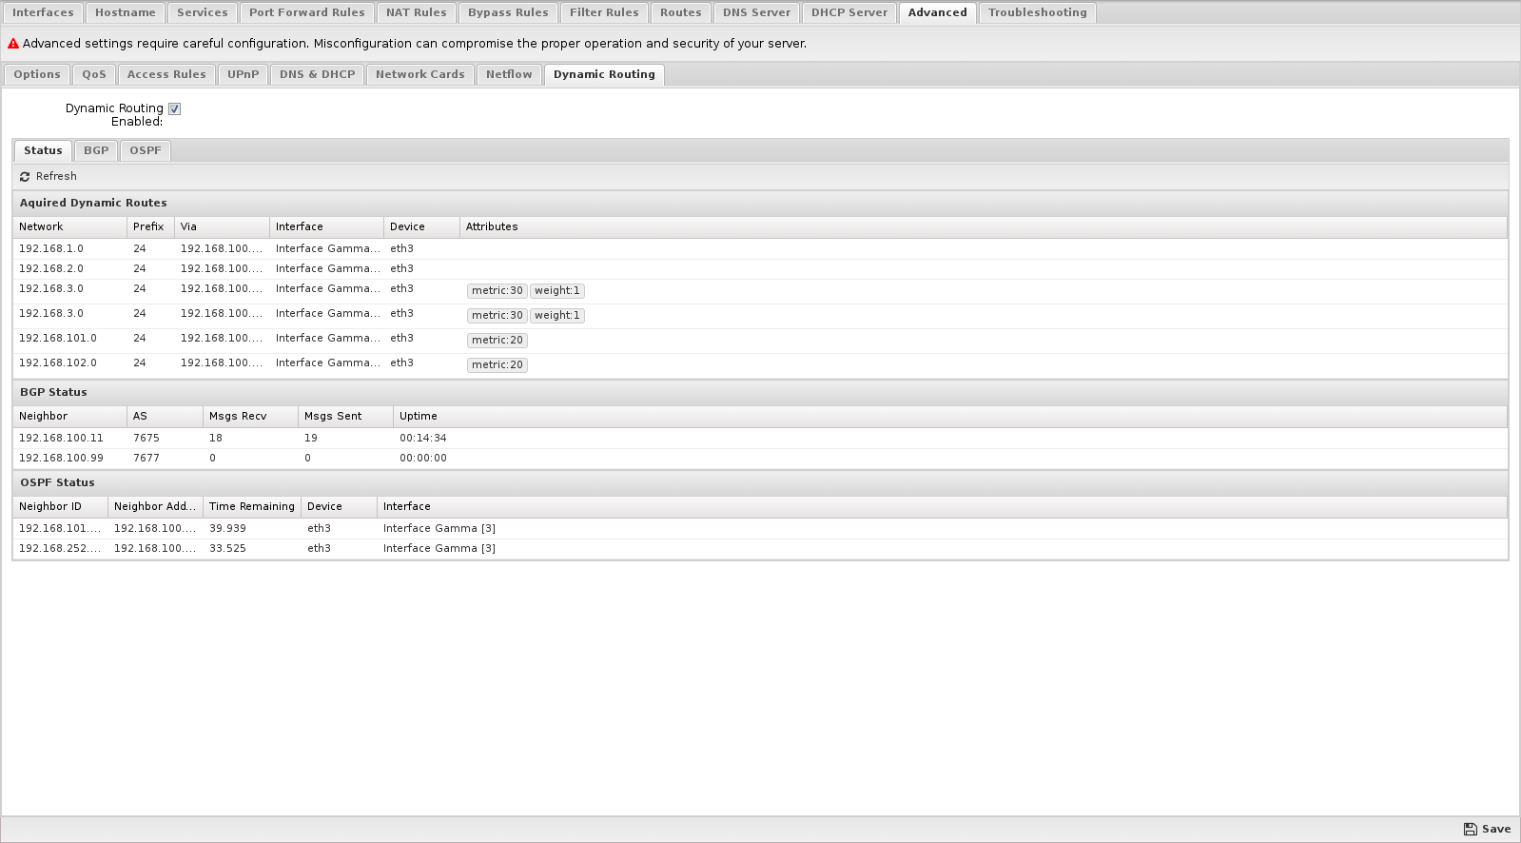Screen dimensions: 1521x843
Task: Toggle the Dynamic Routing Enabled checkbox
Action: pos(174,109)
